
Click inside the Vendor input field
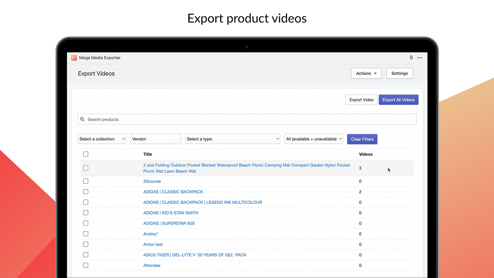click(156, 139)
